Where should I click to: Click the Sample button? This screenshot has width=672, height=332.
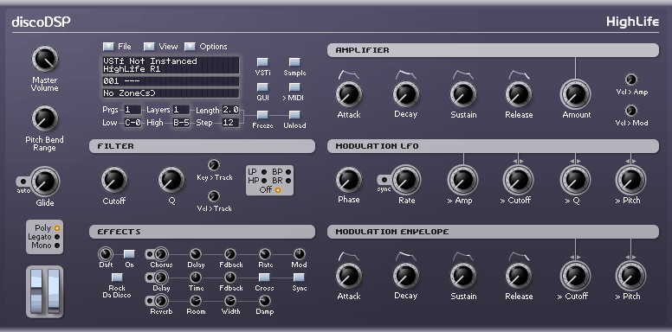[x=294, y=62]
